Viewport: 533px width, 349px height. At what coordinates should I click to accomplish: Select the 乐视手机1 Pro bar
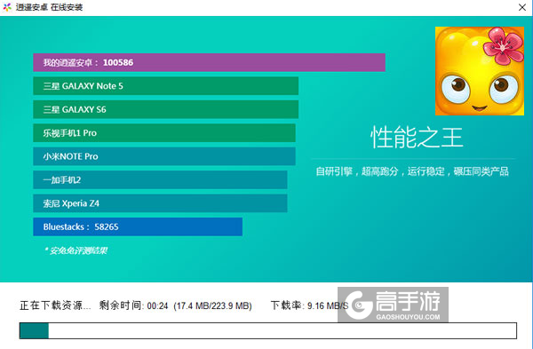click(164, 132)
